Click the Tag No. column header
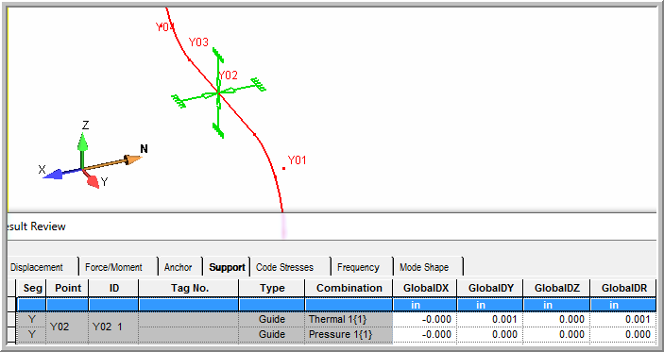The image size is (664, 352). [x=189, y=288]
